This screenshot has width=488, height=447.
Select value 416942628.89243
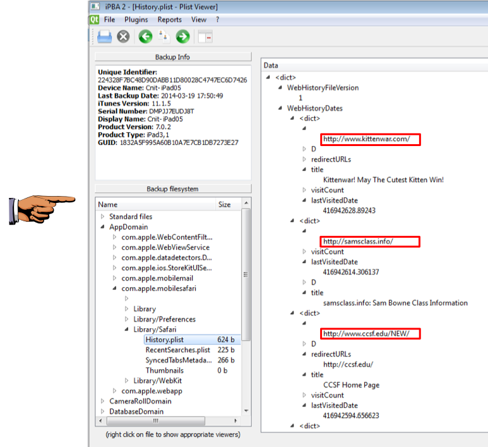pyautogui.click(x=349, y=211)
